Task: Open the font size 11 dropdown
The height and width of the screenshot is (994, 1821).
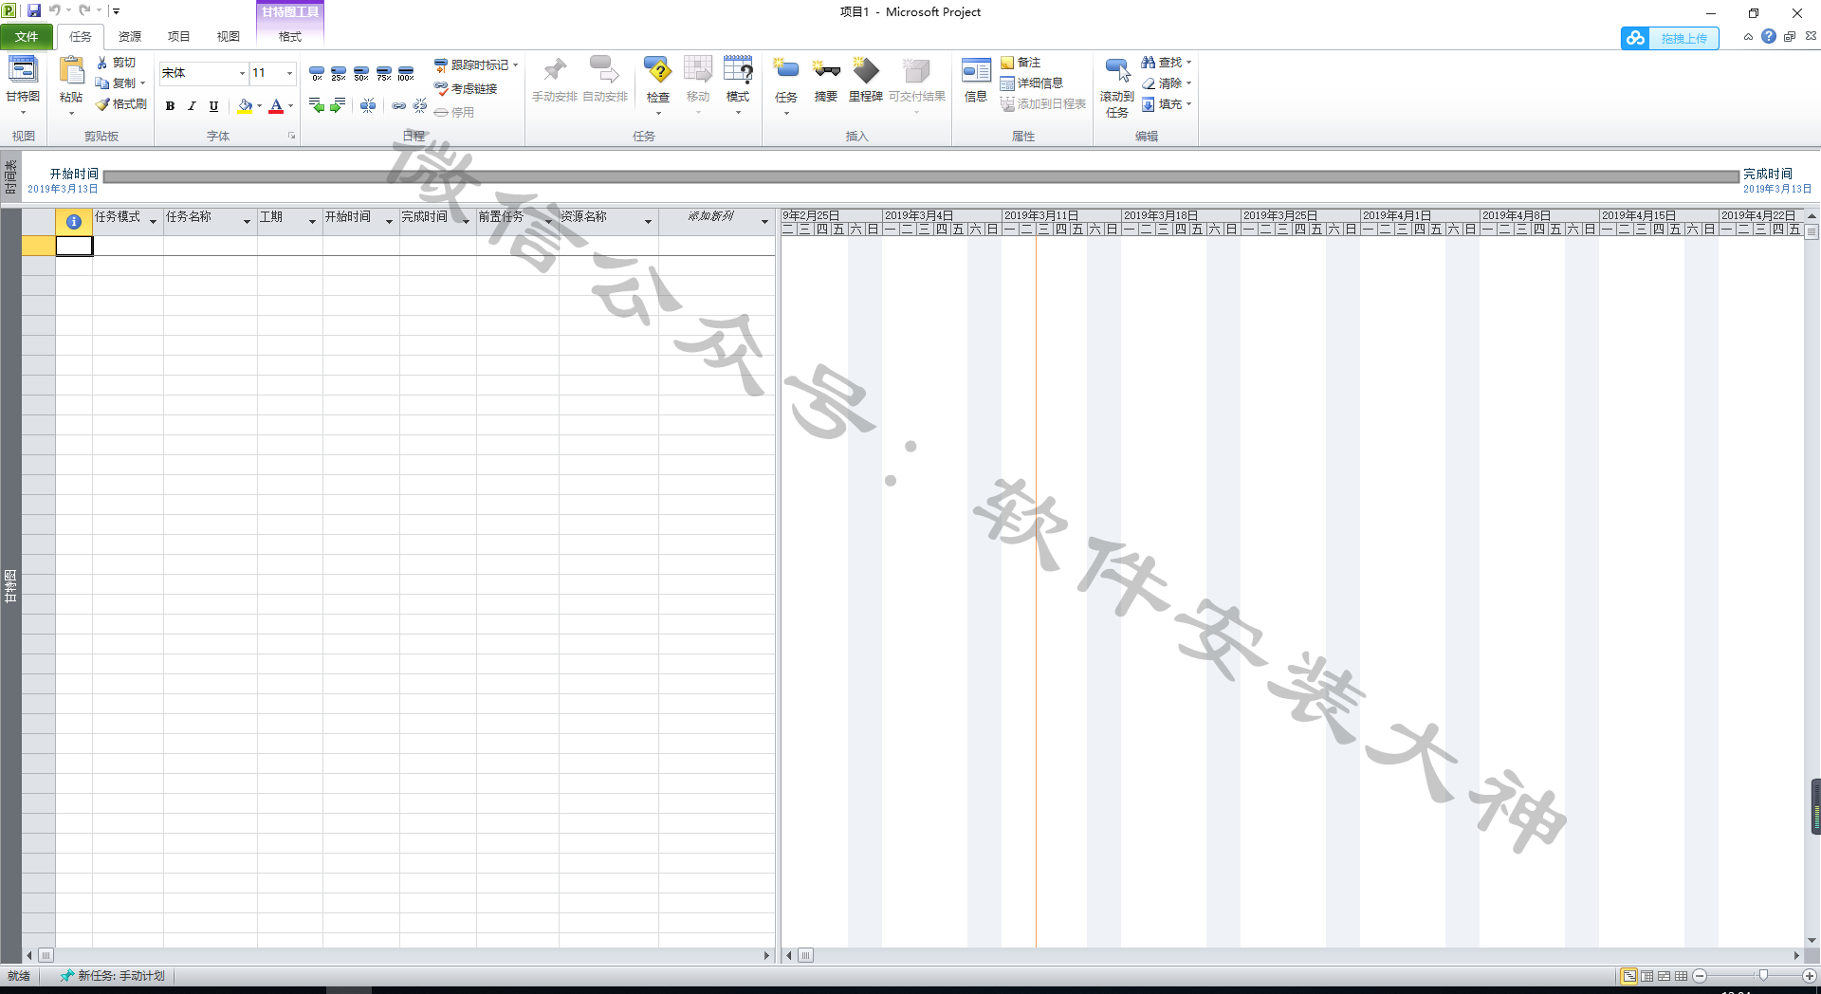Action: (x=290, y=73)
